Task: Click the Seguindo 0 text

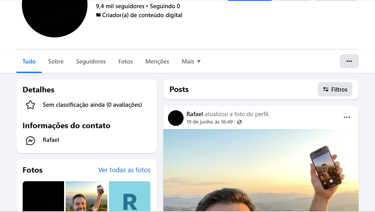Action: point(165,6)
